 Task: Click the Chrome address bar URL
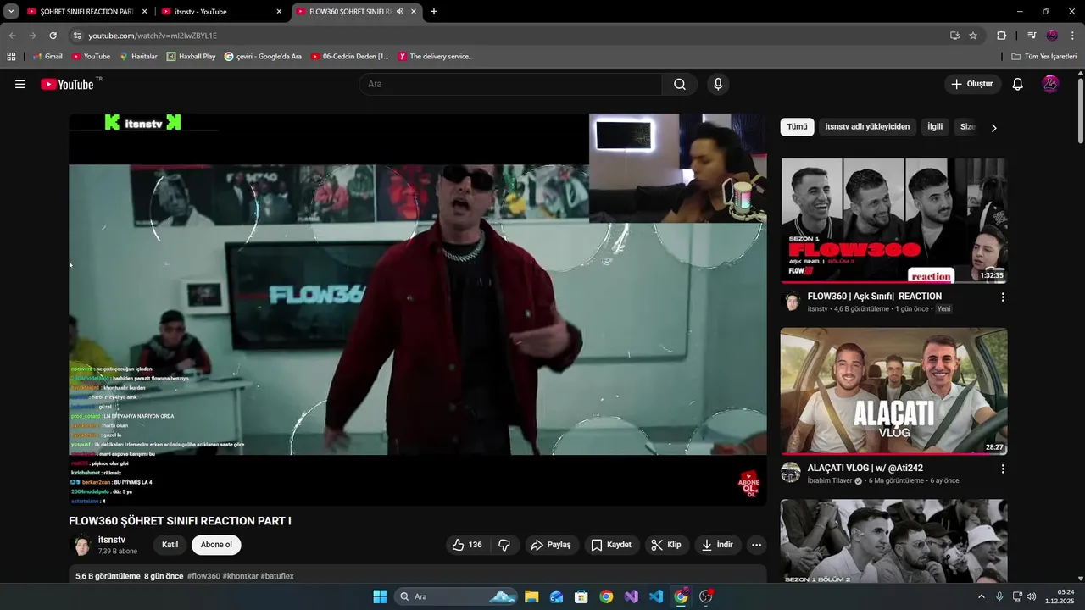click(x=153, y=36)
